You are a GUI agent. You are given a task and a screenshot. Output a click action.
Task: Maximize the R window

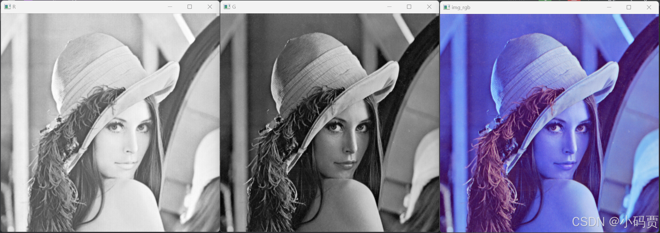190,7
